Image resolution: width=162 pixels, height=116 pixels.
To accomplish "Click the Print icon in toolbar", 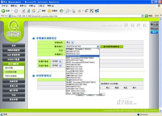I will (73, 11).
